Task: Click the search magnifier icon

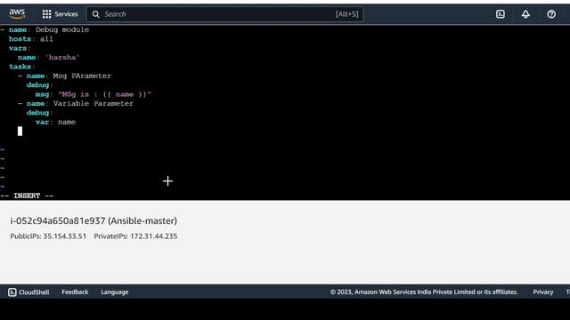Action: tap(95, 14)
